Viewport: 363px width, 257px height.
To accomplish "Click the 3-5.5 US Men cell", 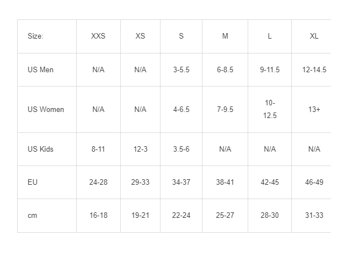I will [181, 69].
